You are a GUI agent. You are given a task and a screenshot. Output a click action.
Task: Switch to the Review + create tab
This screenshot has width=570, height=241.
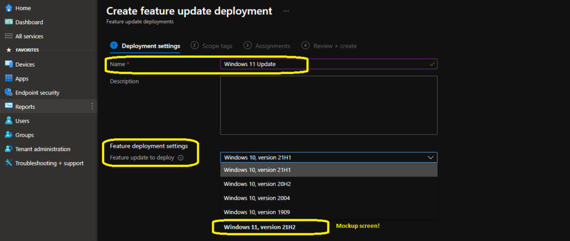[x=330, y=46]
